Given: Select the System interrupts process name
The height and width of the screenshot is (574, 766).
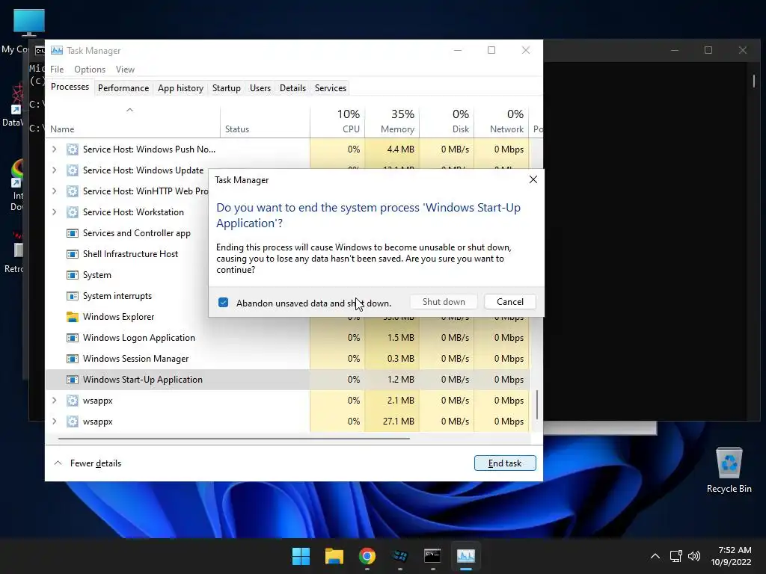Looking at the screenshot, I should (117, 296).
